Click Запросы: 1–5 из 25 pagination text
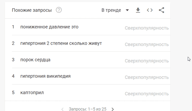This screenshot has height=111, width=192. [88, 109]
